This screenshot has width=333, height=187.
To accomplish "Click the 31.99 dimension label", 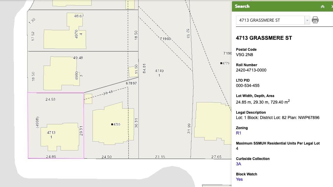I will click(x=189, y=129).
